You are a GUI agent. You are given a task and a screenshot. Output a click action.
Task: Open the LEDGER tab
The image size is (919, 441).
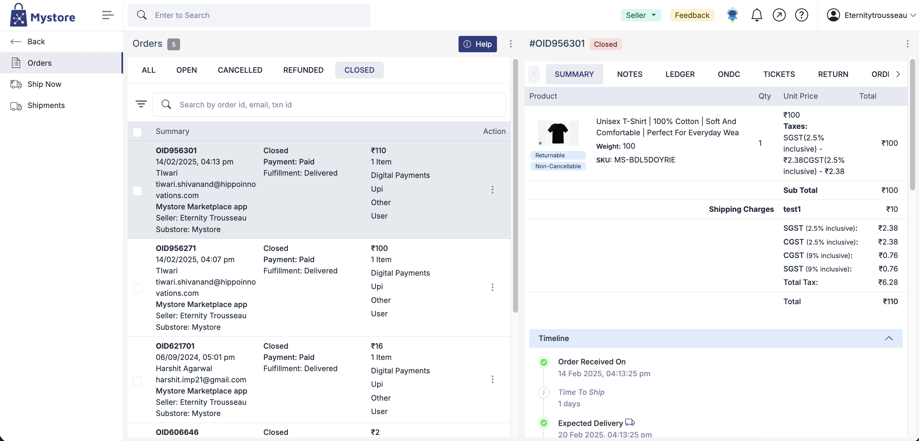pos(680,74)
